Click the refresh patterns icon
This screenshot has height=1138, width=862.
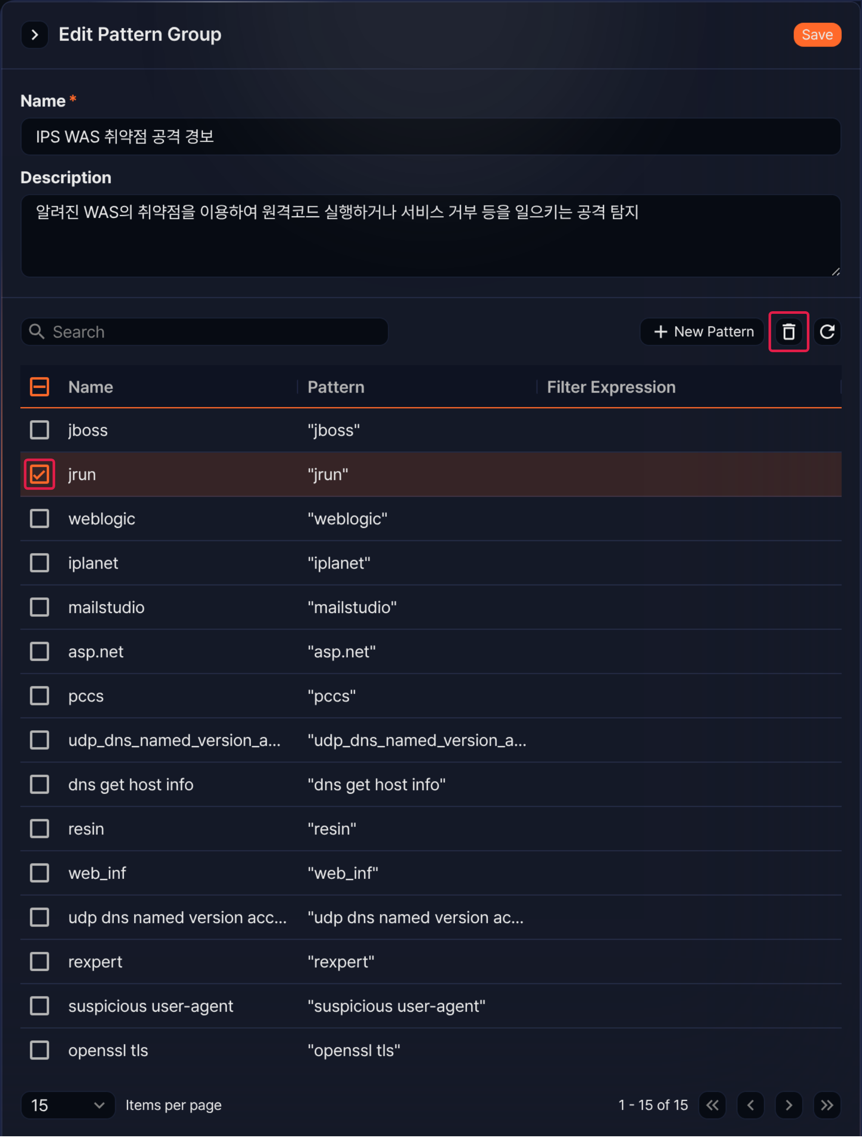827,332
